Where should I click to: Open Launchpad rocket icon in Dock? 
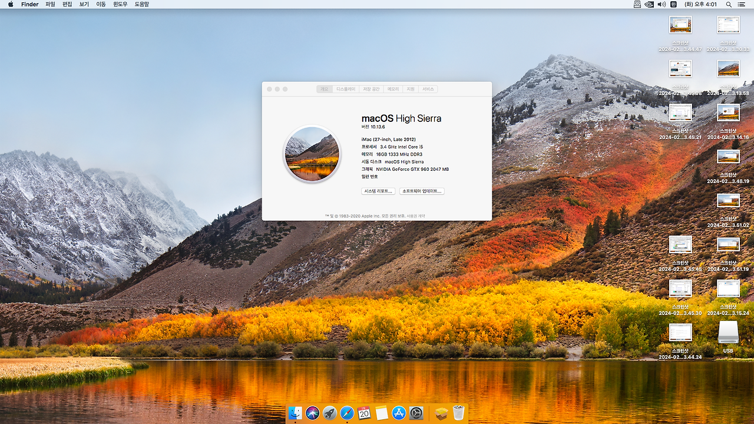pyautogui.click(x=330, y=413)
